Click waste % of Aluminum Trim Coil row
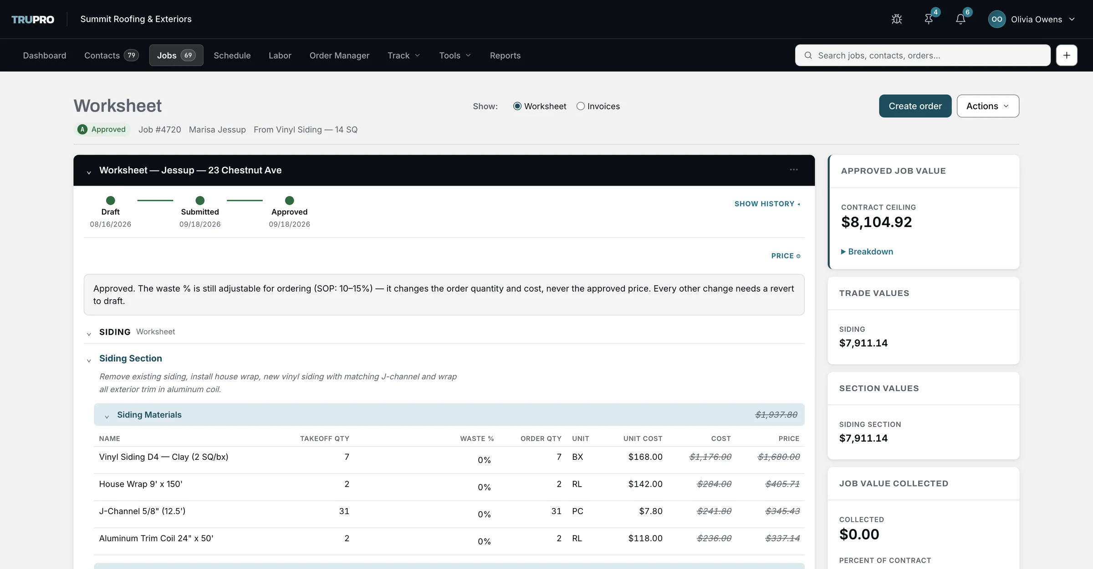This screenshot has width=1093, height=569. pyautogui.click(x=484, y=542)
